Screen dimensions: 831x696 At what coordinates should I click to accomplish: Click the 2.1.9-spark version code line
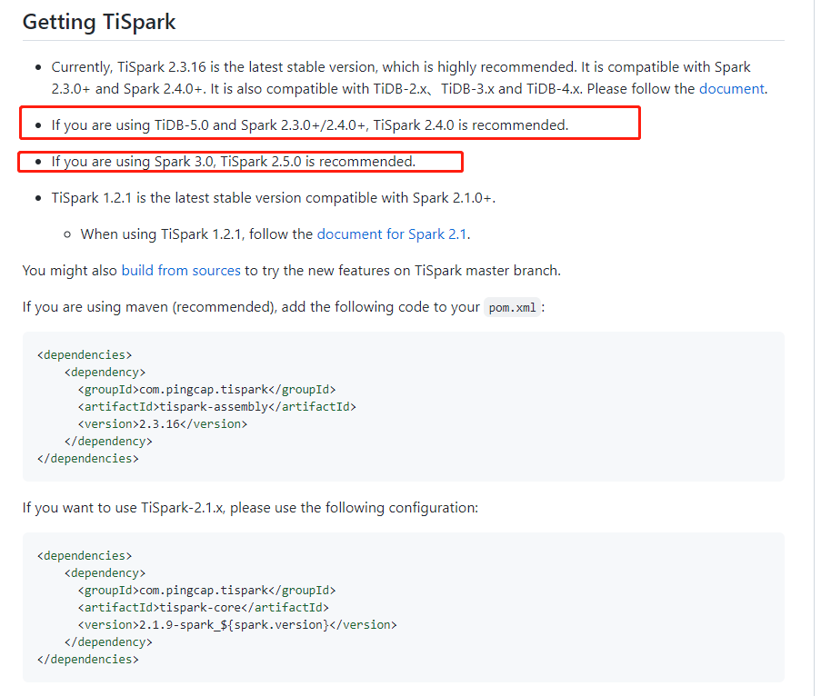click(x=237, y=625)
